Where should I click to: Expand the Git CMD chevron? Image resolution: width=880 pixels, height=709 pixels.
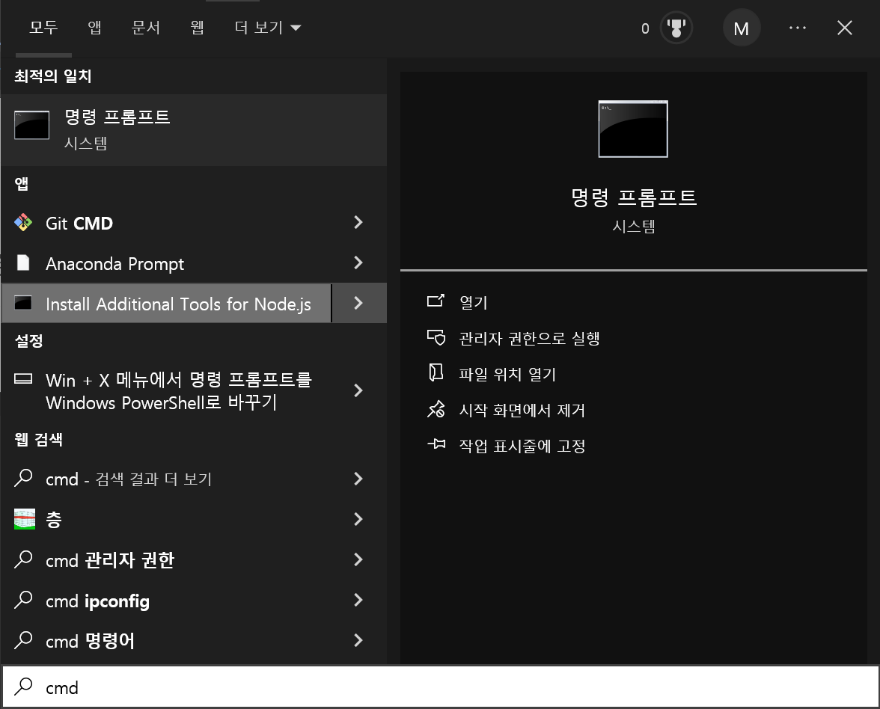point(358,223)
